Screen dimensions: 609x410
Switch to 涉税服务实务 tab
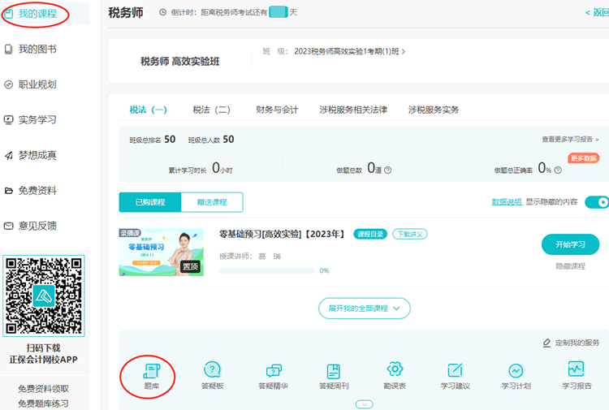tap(434, 110)
